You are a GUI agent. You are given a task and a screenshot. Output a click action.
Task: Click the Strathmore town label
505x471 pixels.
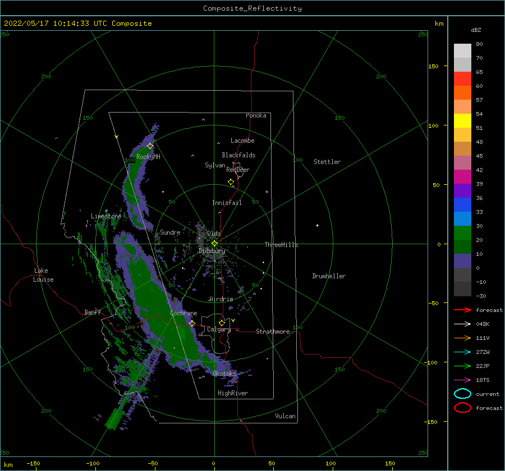click(273, 332)
